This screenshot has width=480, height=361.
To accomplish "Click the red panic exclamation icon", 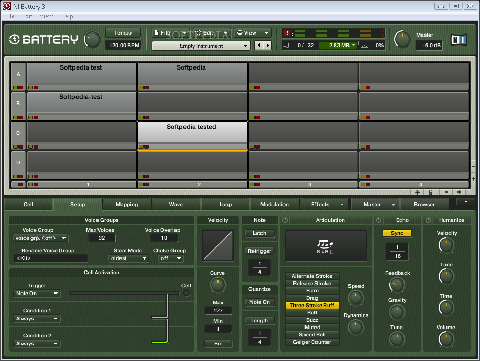I will point(287,33).
